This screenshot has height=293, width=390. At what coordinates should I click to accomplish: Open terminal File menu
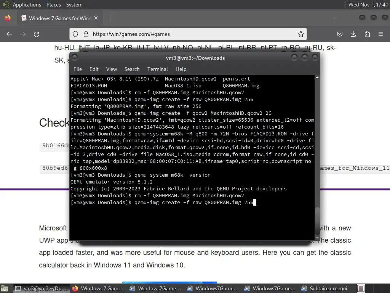(78, 69)
